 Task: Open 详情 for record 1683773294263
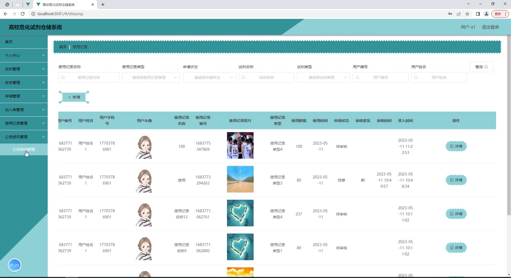tap(456, 180)
